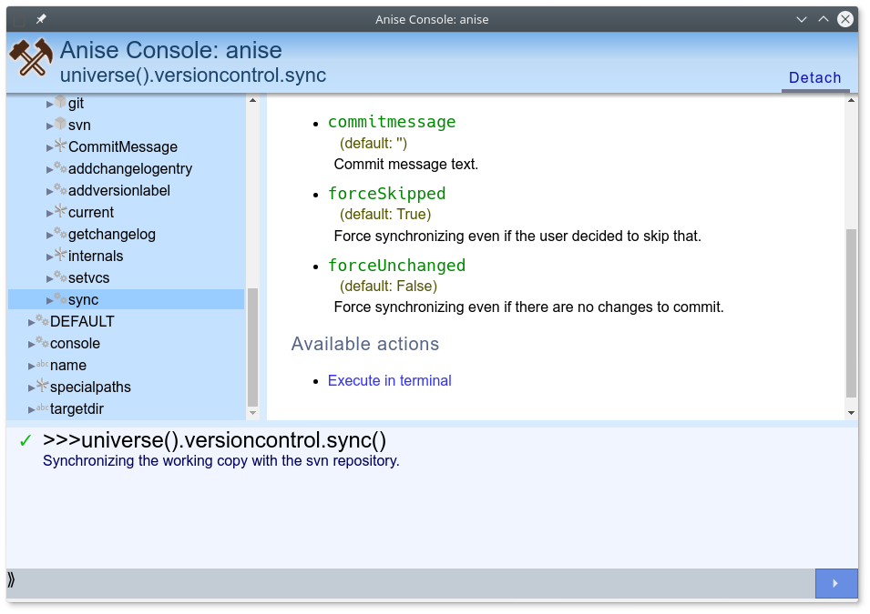Click Execute in terminal link

coord(390,381)
